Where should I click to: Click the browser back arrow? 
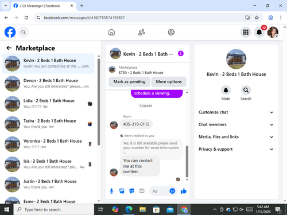6,18
